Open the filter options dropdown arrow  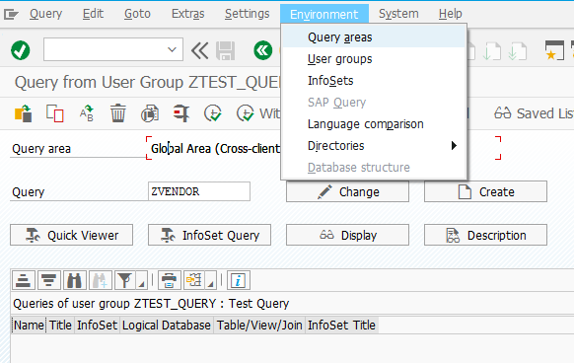pos(142,280)
